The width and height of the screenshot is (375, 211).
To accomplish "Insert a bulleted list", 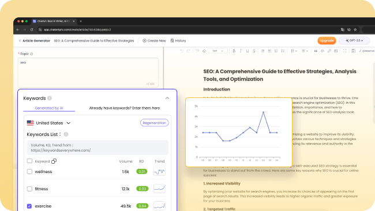I will tap(283, 51).
